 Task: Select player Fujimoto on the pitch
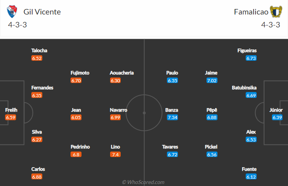[x=80, y=73]
